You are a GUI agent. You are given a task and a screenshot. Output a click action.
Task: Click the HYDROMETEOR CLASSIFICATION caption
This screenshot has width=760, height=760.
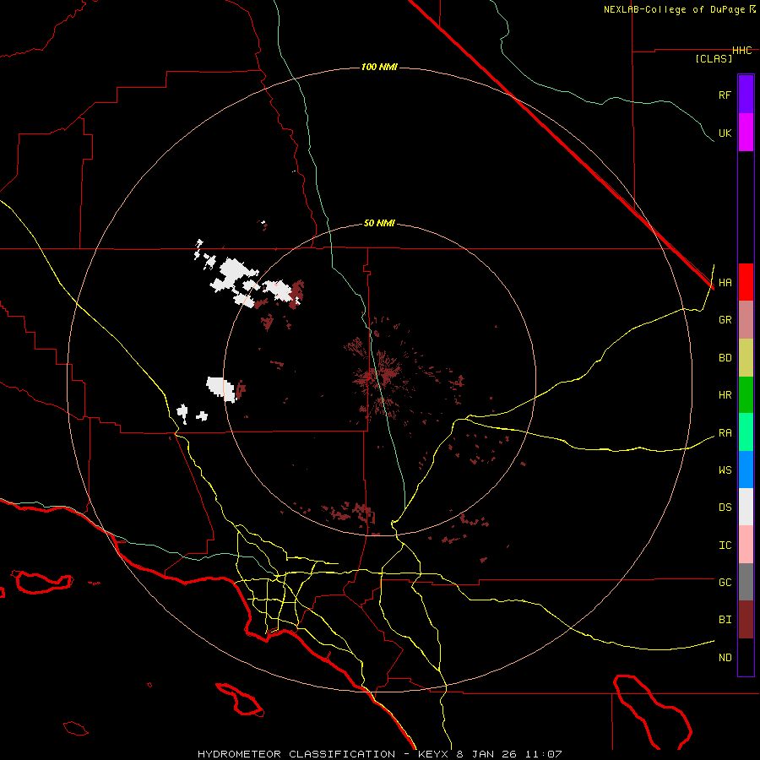pyautogui.click(x=296, y=754)
